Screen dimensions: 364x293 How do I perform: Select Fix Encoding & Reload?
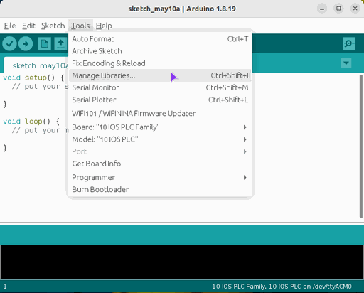[160, 63]
